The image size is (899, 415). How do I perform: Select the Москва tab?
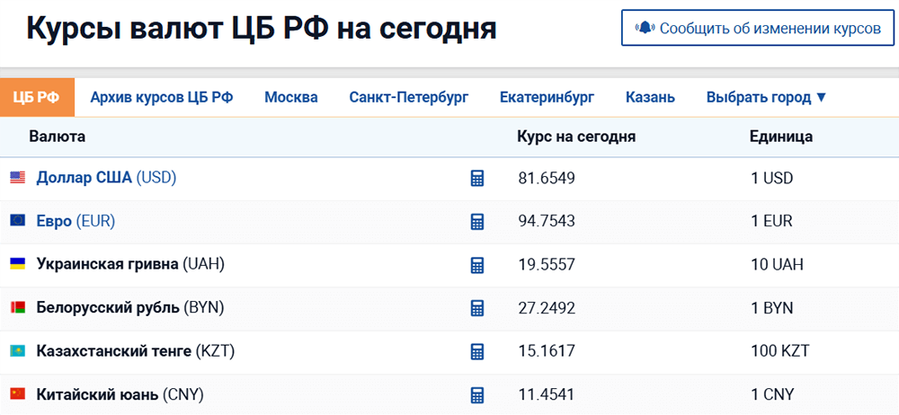tap(290, 98)
